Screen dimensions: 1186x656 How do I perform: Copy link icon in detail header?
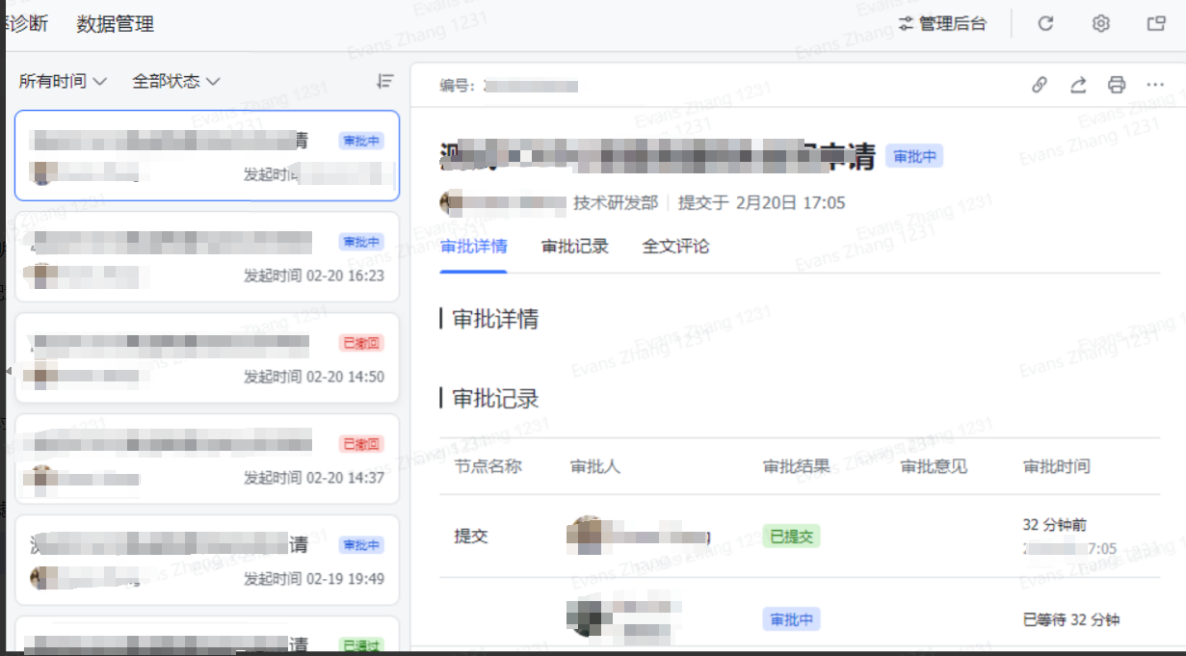1040,85
